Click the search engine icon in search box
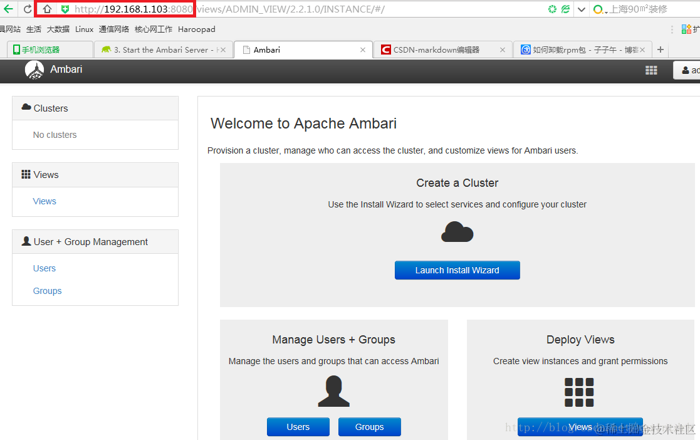Viewport: 700px width, 440px height. (x=598, y=9)
